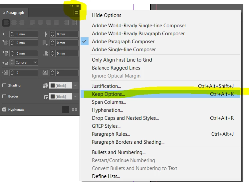Screen dimensions: 249x182
Task: Enable the Border checkbox
Action: click(x=4, y=96)
